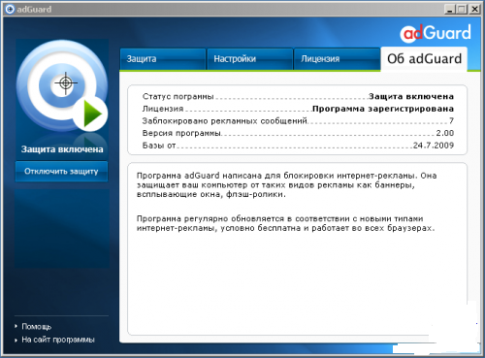
Task: Click the large adGuard target shield icon
Action: click(x=62, y=85)
